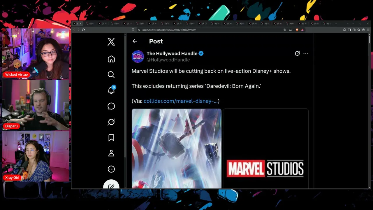Click the cast screen icon in the address bar
Image resolution: width=373 pixels, height=210 pixels.
tap(290, 30)
